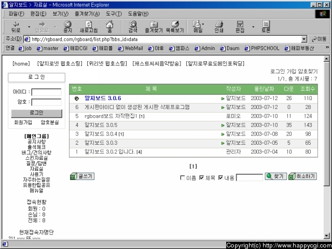Open the 파일(F) menu
332x249 pixels.
click(x=16, y=14)
